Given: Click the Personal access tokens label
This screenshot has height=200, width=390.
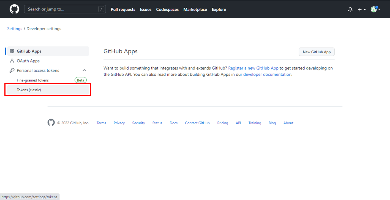Looking at the screenshot, I should coord(38,70).
